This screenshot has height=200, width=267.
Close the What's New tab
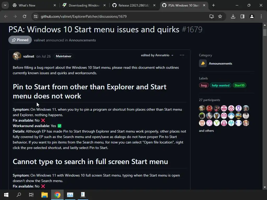55,5
